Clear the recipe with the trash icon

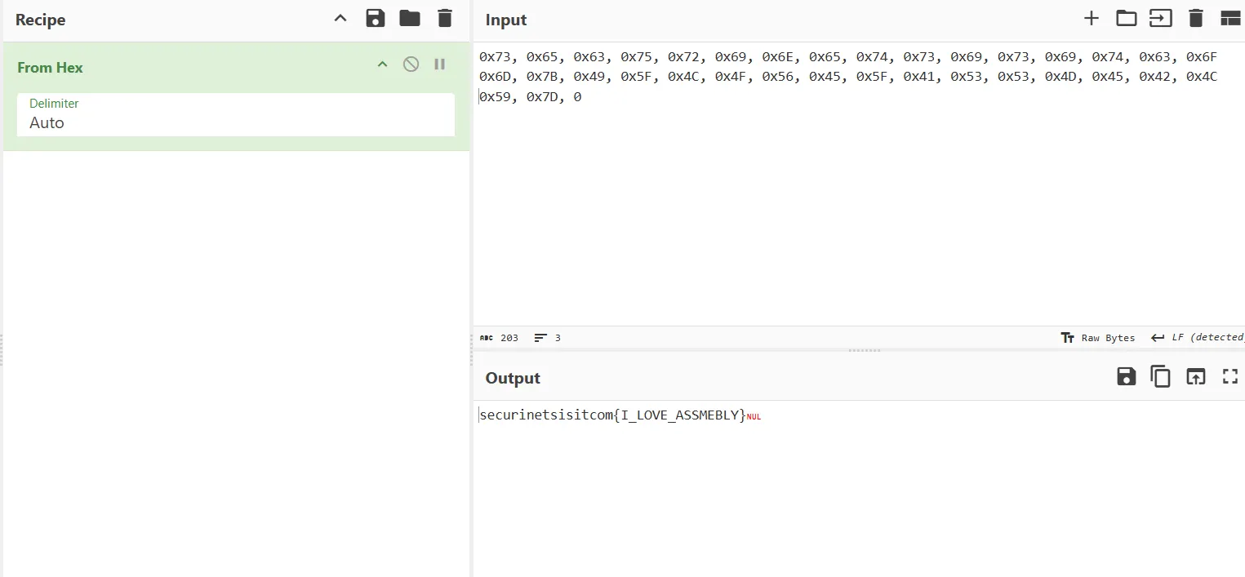pos(445,18)
